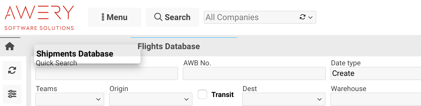421x106 pixels.
Task: Enable the Transit checkbox
Action: point(203,94)
